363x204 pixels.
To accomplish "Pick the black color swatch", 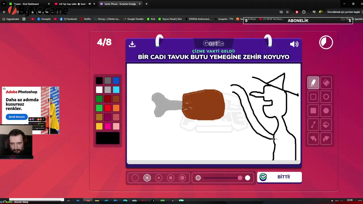I will pyautogui.click(x=99, y=81).
